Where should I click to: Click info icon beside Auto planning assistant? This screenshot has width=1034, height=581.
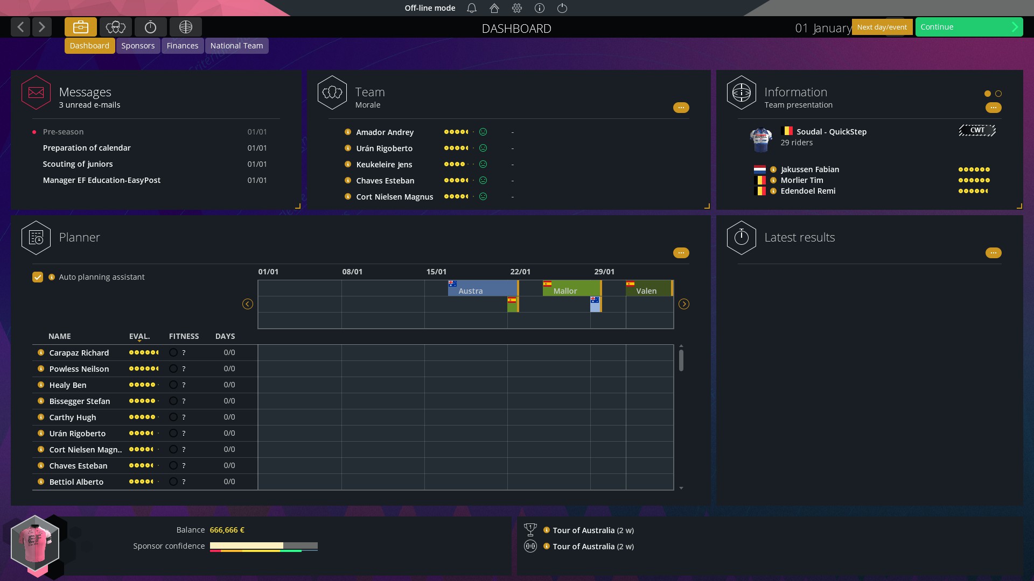[x=52, y=277]
